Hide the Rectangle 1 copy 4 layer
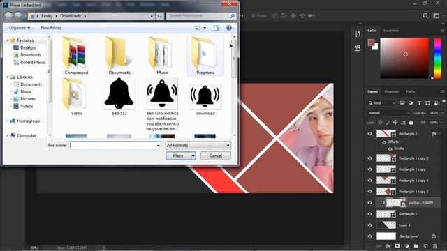 click(370, 181)
